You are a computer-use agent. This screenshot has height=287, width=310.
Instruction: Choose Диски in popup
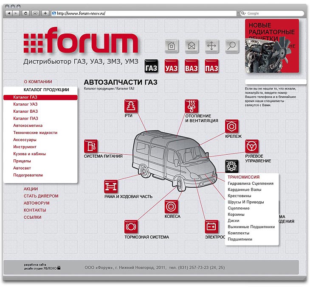click(234, 221)
